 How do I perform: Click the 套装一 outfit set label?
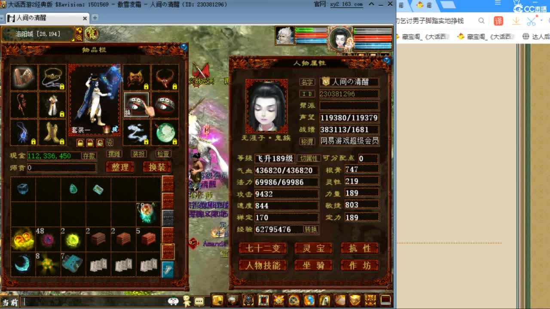point(81,130)
